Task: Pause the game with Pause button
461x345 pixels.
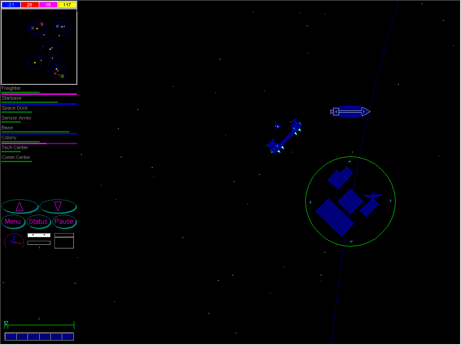Action: coord(64,222)
